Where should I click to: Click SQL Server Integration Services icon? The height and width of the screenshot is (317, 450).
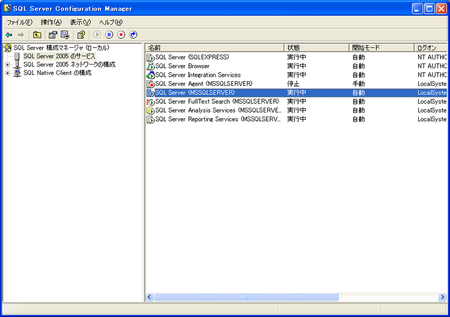coord(151,75)
